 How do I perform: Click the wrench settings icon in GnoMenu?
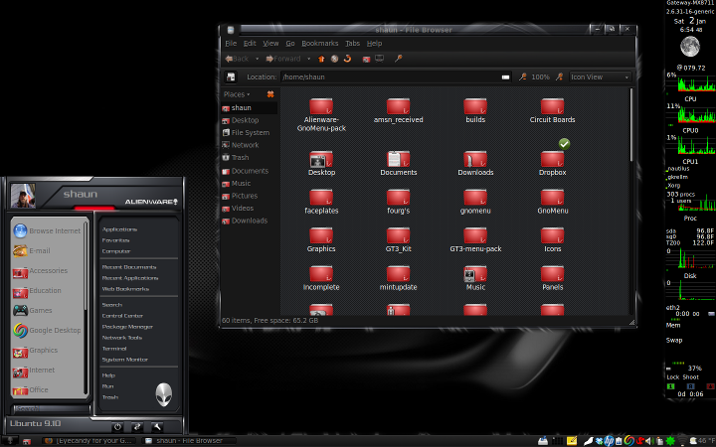[x=157, y=427]
